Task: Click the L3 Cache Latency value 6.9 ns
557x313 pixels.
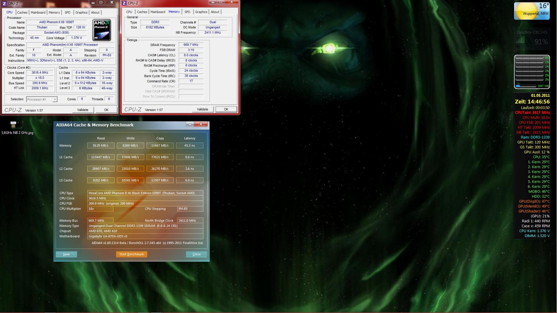Action: pos(190,180)
